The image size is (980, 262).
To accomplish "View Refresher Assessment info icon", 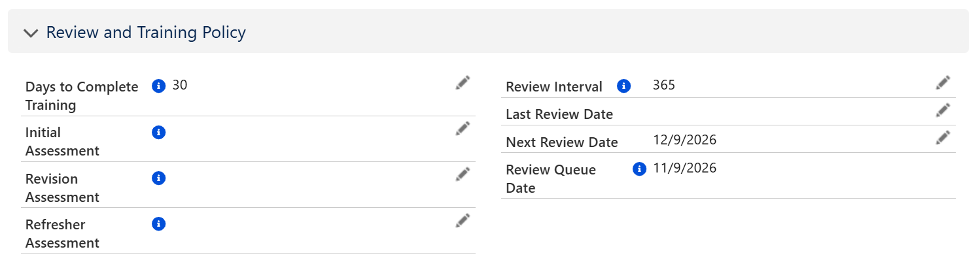I will tap(158, 224).
